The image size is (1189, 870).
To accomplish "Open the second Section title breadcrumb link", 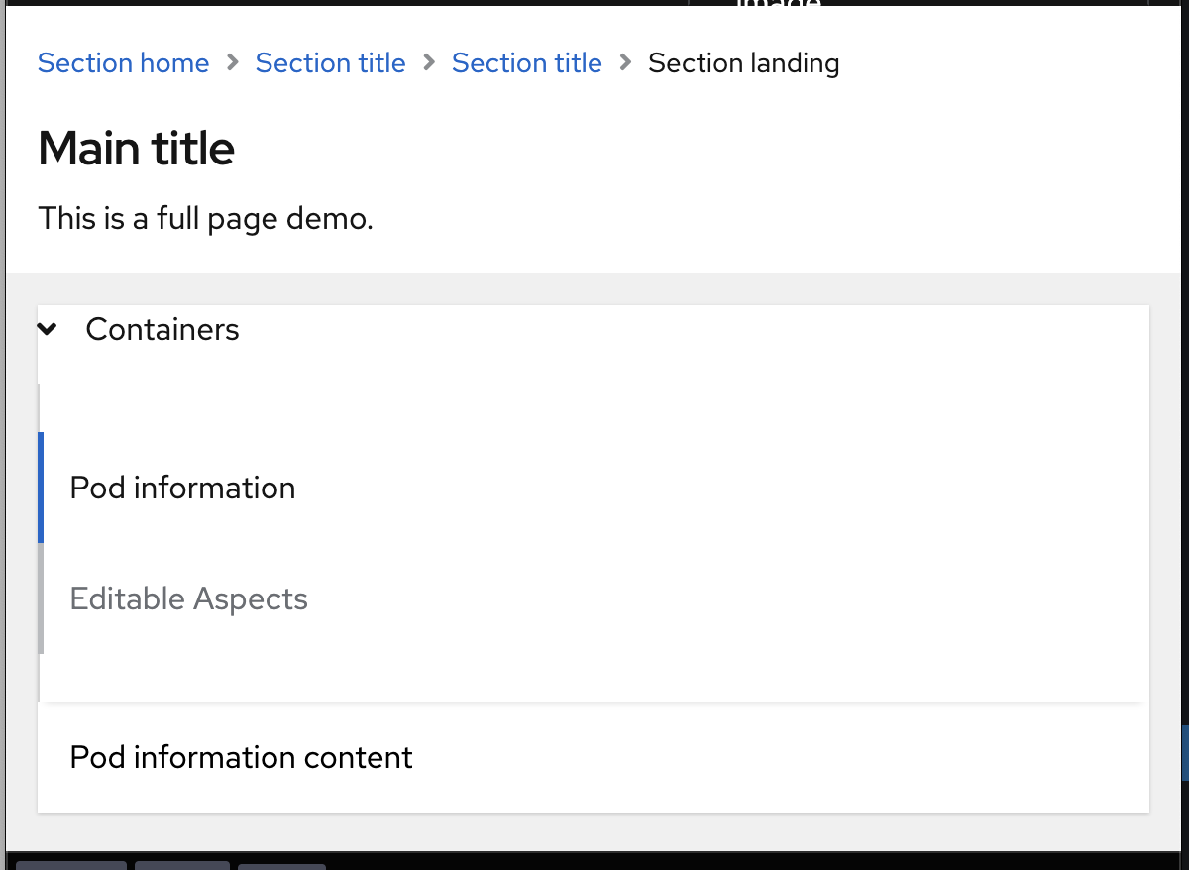I will tap(526, 63).
